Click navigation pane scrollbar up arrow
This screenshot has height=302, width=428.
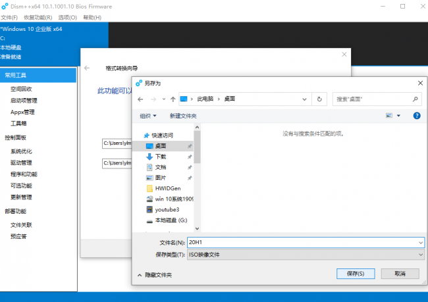(197, 127)
